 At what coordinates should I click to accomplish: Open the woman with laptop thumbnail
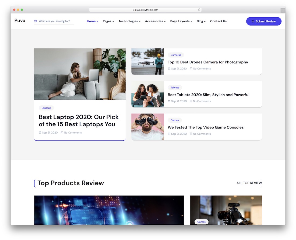80,74
